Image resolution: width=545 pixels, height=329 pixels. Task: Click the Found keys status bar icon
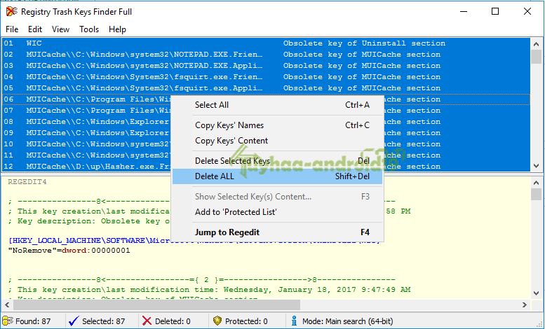click(x=8, y=321)
